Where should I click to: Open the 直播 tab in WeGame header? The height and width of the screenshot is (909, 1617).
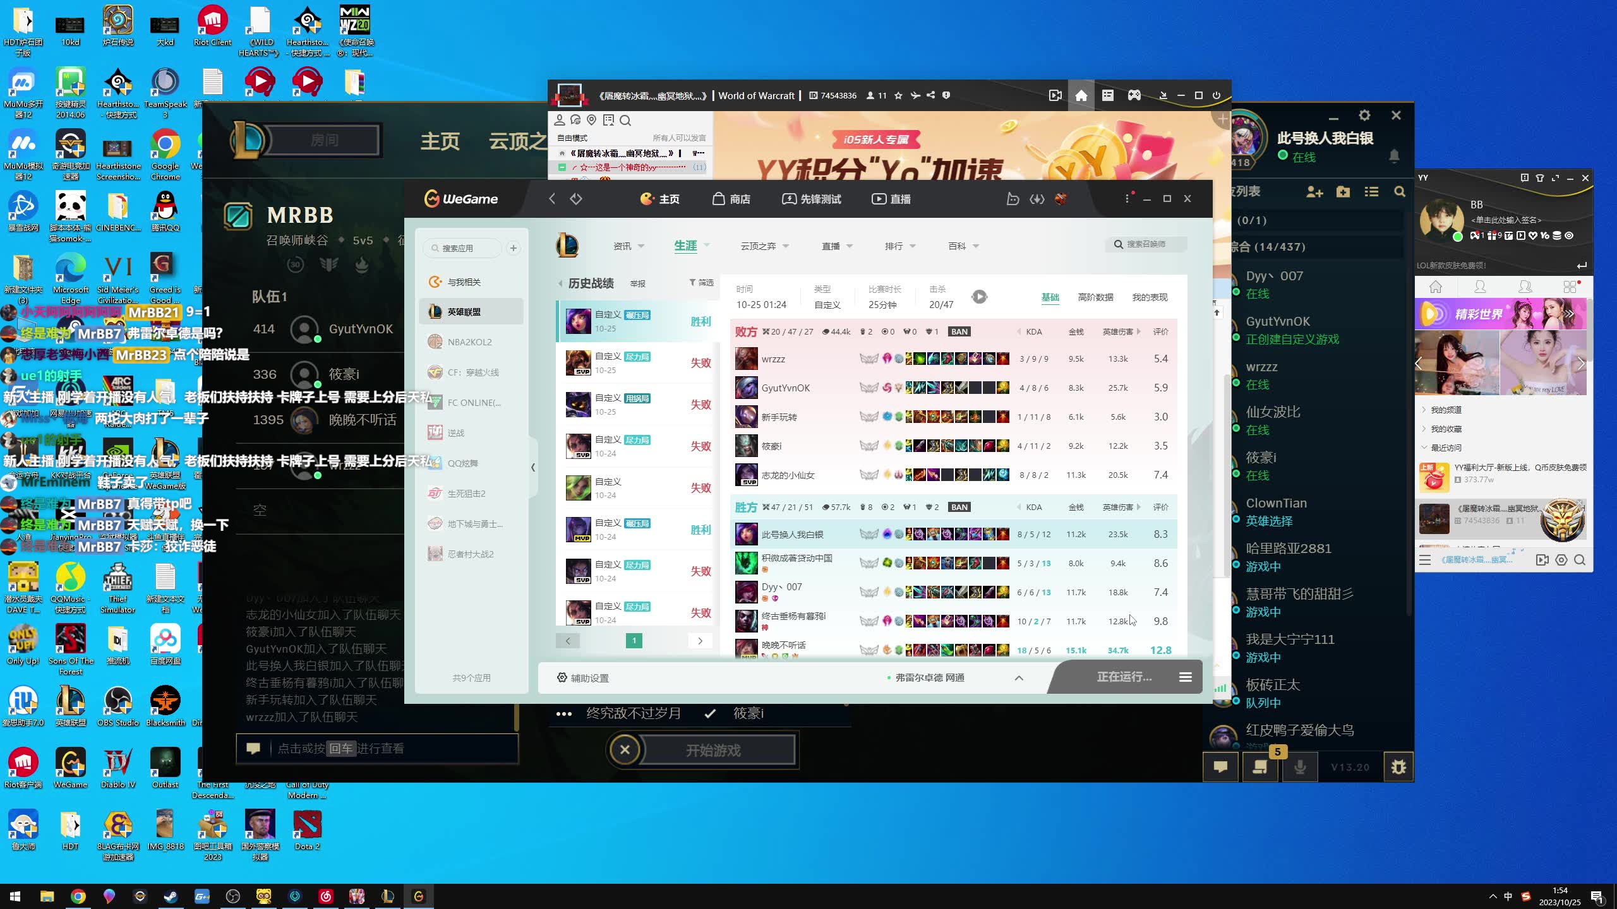[891, 199]
